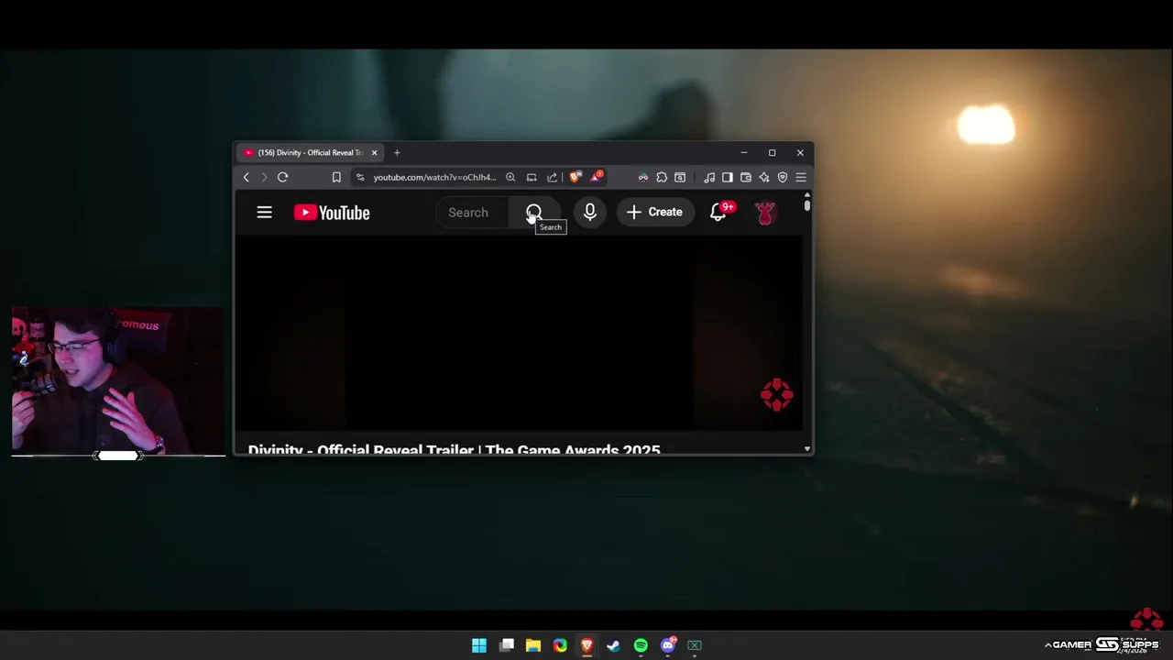Open site settings icon in address bar
Image resolution: width=1173 pixels, height=660 pixels.
(360, 177)
